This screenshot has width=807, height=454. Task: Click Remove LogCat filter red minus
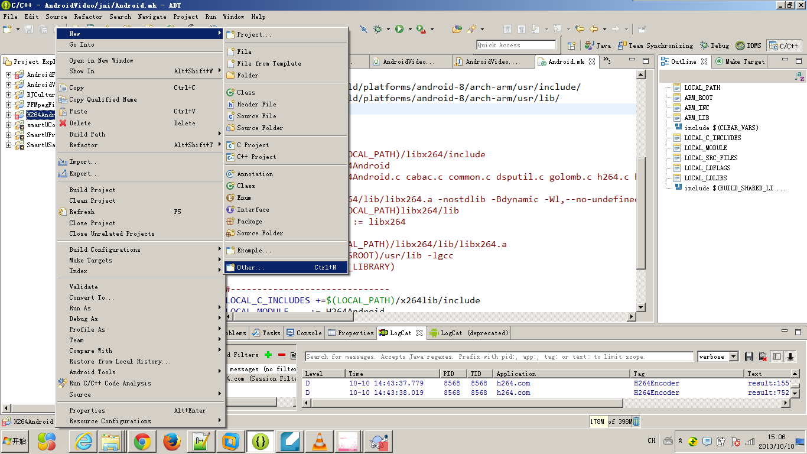pos(282,355)
